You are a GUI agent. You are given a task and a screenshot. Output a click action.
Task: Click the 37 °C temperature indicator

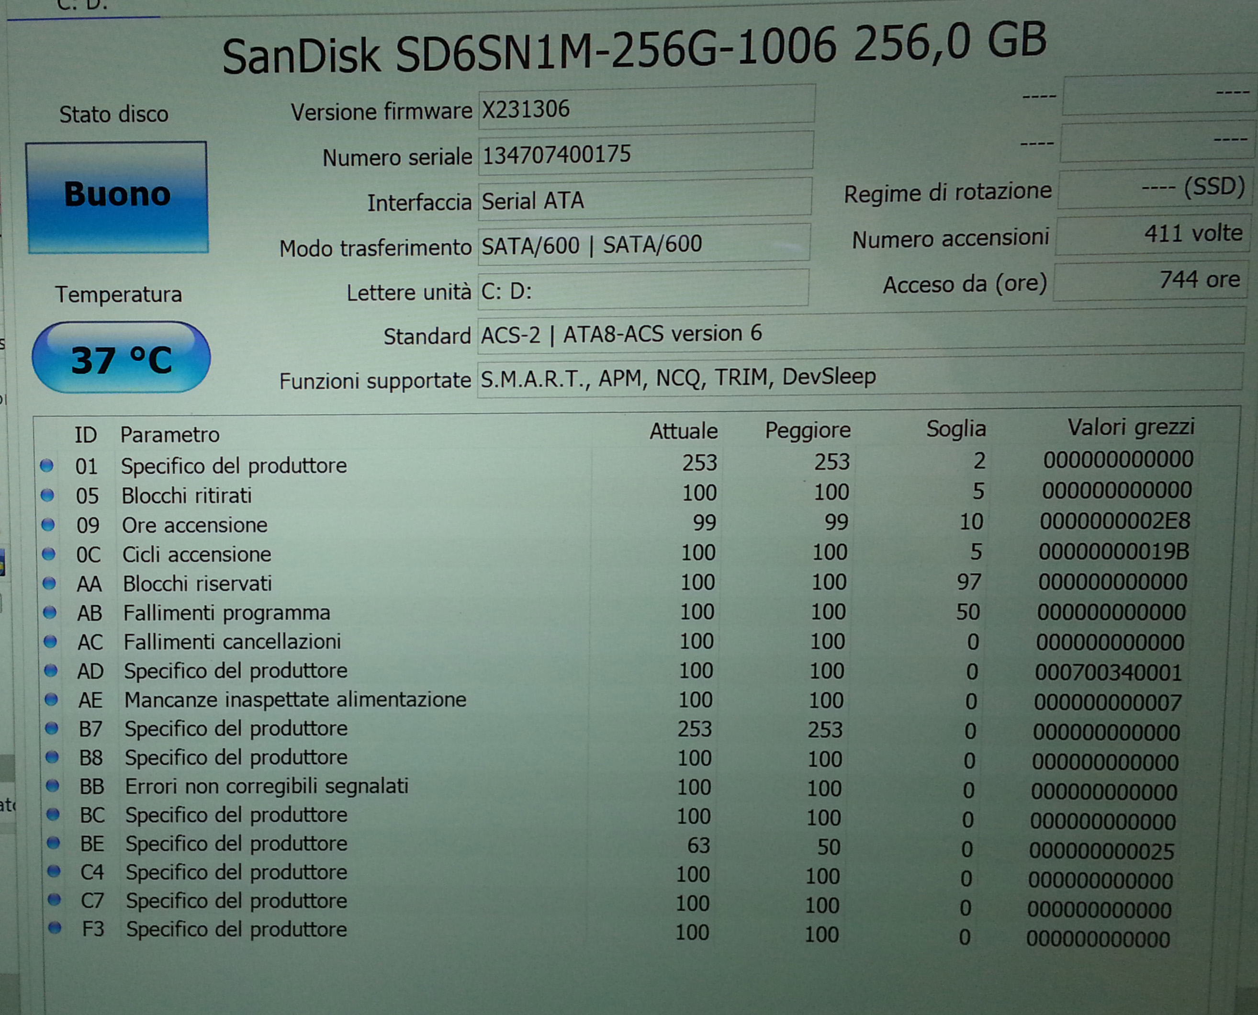click(x=121, y=357)
